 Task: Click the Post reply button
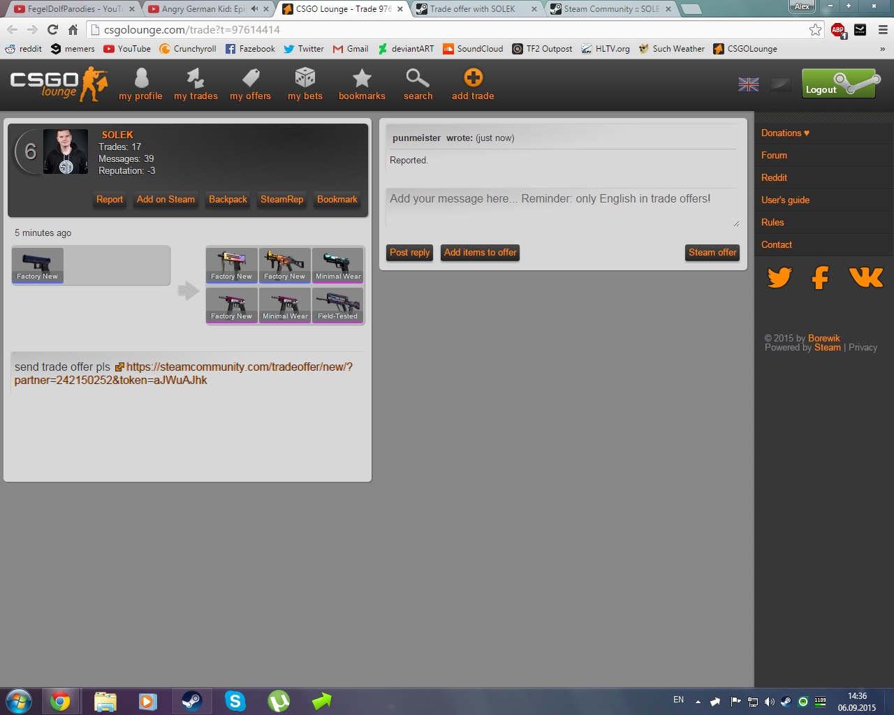409,253
